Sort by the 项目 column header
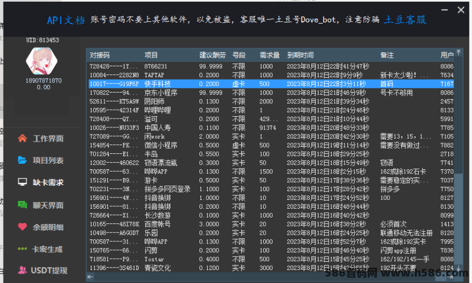 [151, 55]
